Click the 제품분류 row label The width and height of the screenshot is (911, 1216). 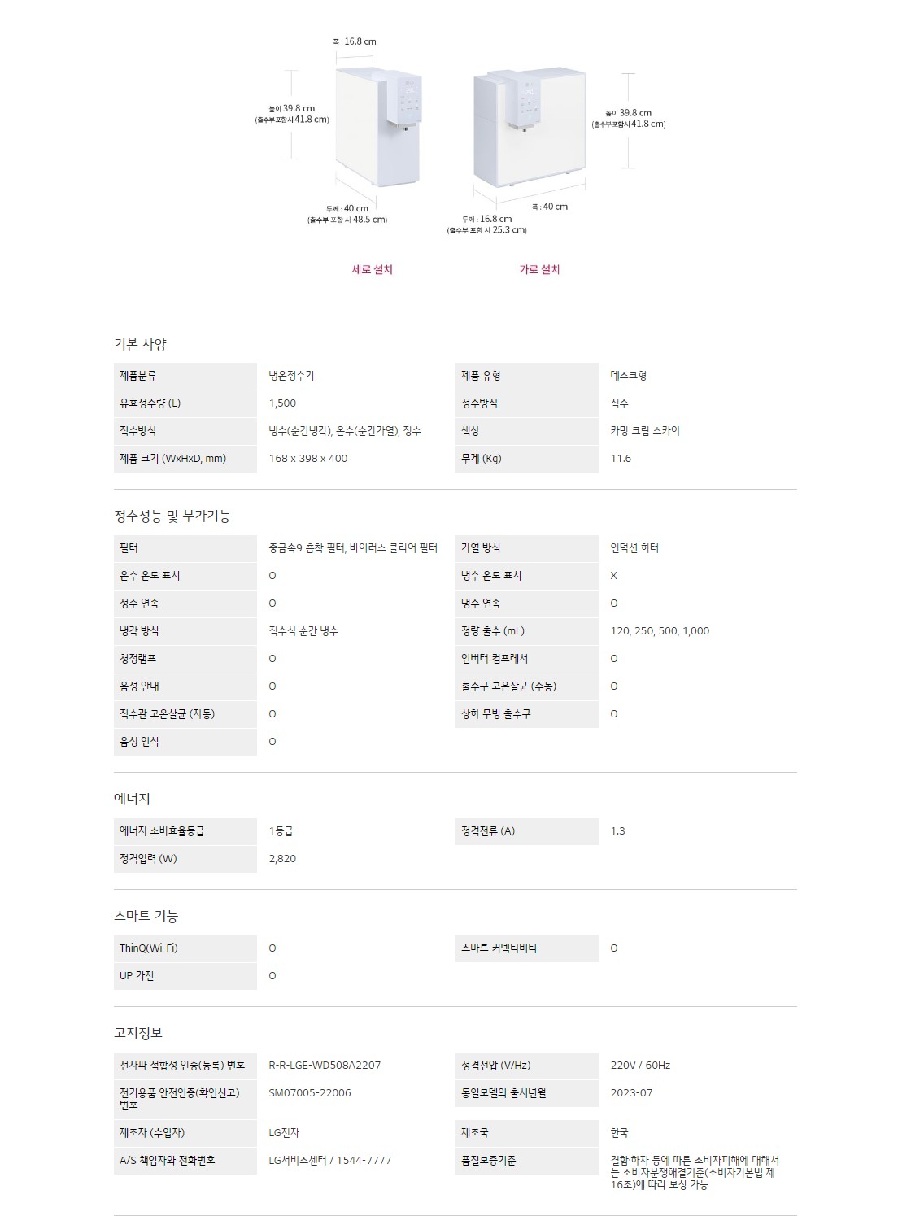point(138,376)
